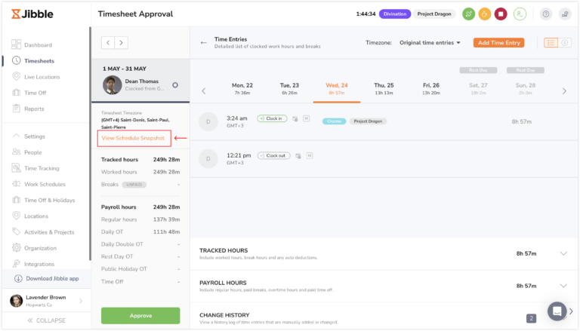Open Lavender Brown account menu arrow

81,301
